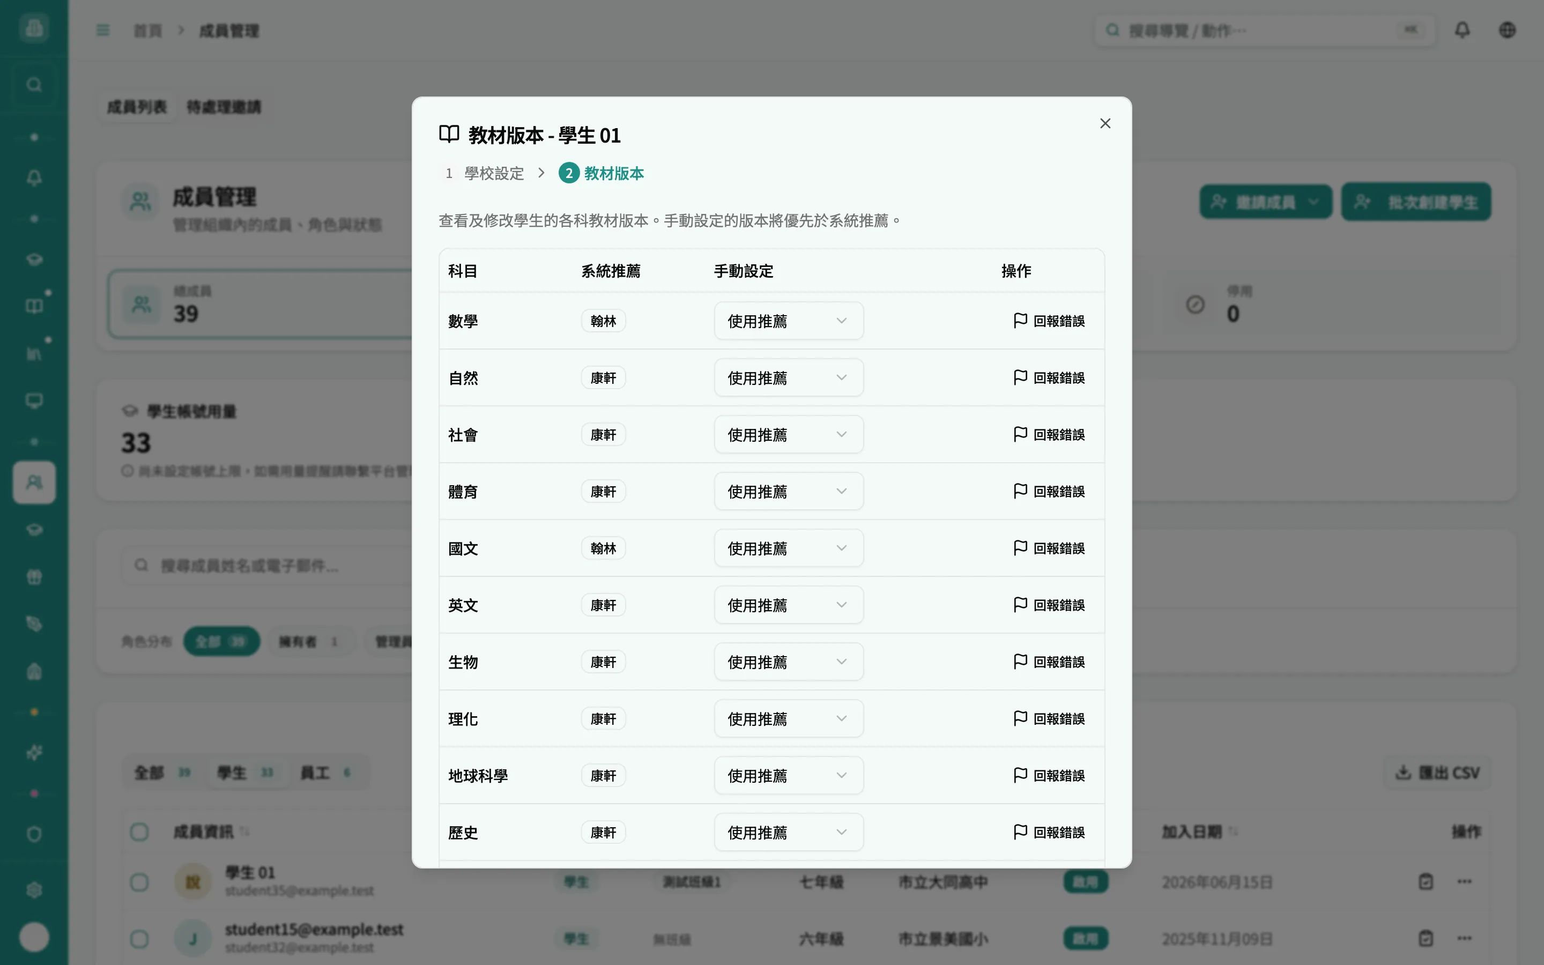Viewport: 1544px width, 965px height.
Task: Click the book icon in dialog title
Action: click(449, 134)
